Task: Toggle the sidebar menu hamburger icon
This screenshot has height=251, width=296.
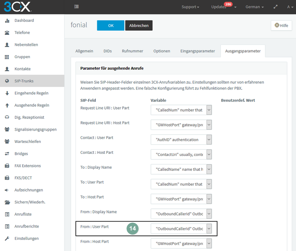Action: click(76, 7)
